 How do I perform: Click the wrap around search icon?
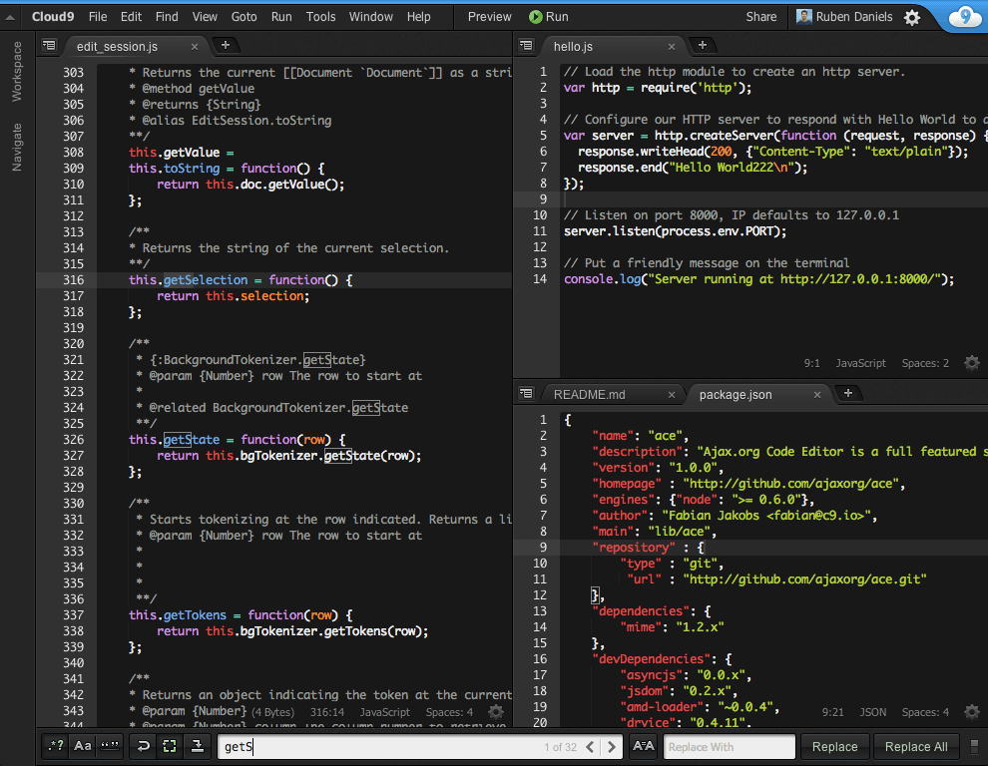[x=144, y=746]
